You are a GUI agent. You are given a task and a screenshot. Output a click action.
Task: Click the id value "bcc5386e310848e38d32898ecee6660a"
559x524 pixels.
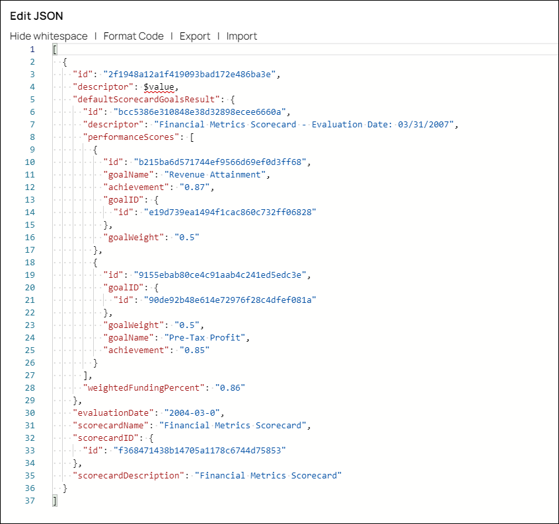pyautogui.click(x=200, y=112)
